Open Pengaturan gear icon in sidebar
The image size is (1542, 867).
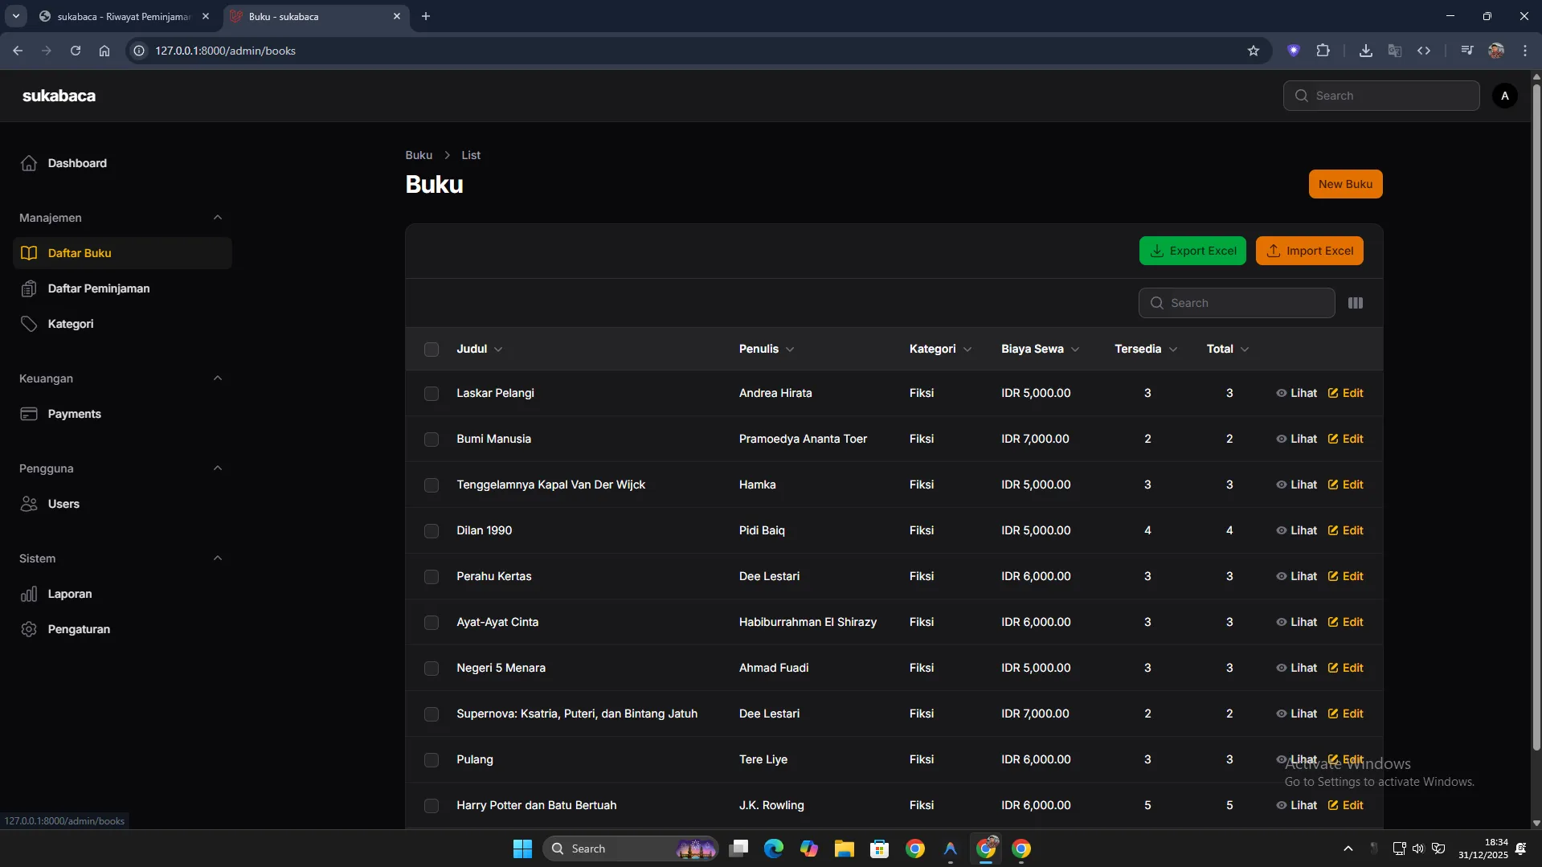(x=29, y=629)
